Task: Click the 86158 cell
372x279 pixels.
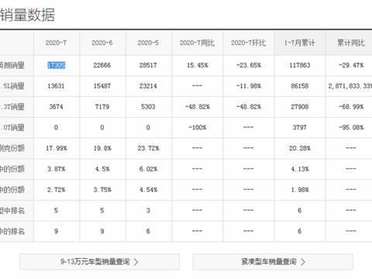Action: click(300, 86)
